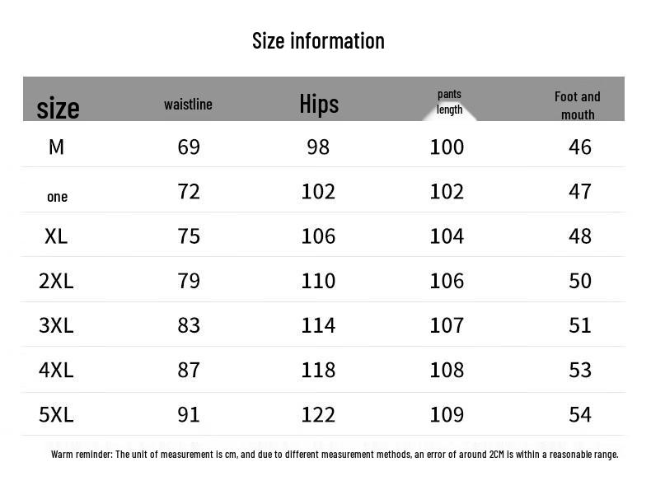651x490 pixels.
Task: Select the hips value 122
Action: (x=318, y=414)
